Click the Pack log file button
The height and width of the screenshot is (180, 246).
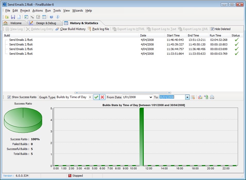click(x=98, y=29)
